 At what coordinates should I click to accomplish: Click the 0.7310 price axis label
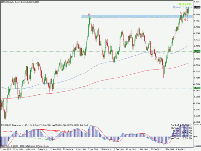click(x=197, y=65)
